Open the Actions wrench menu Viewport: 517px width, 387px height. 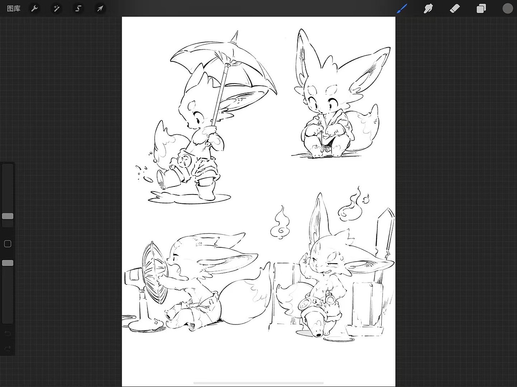[x=35, y=8]
